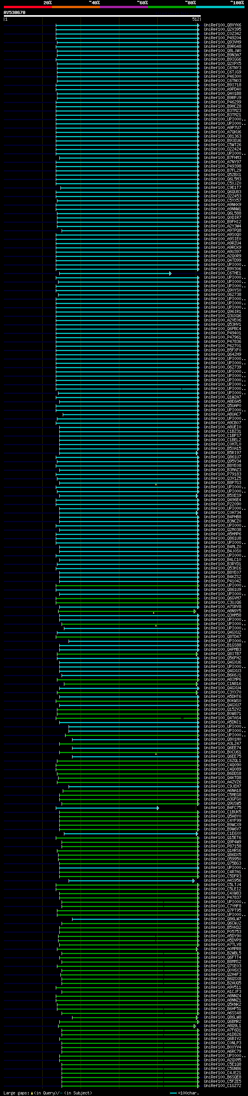This screenshot has height=1096, width=248.
Task: Click the white query length ruler bar
Action: tap(102, 16)
